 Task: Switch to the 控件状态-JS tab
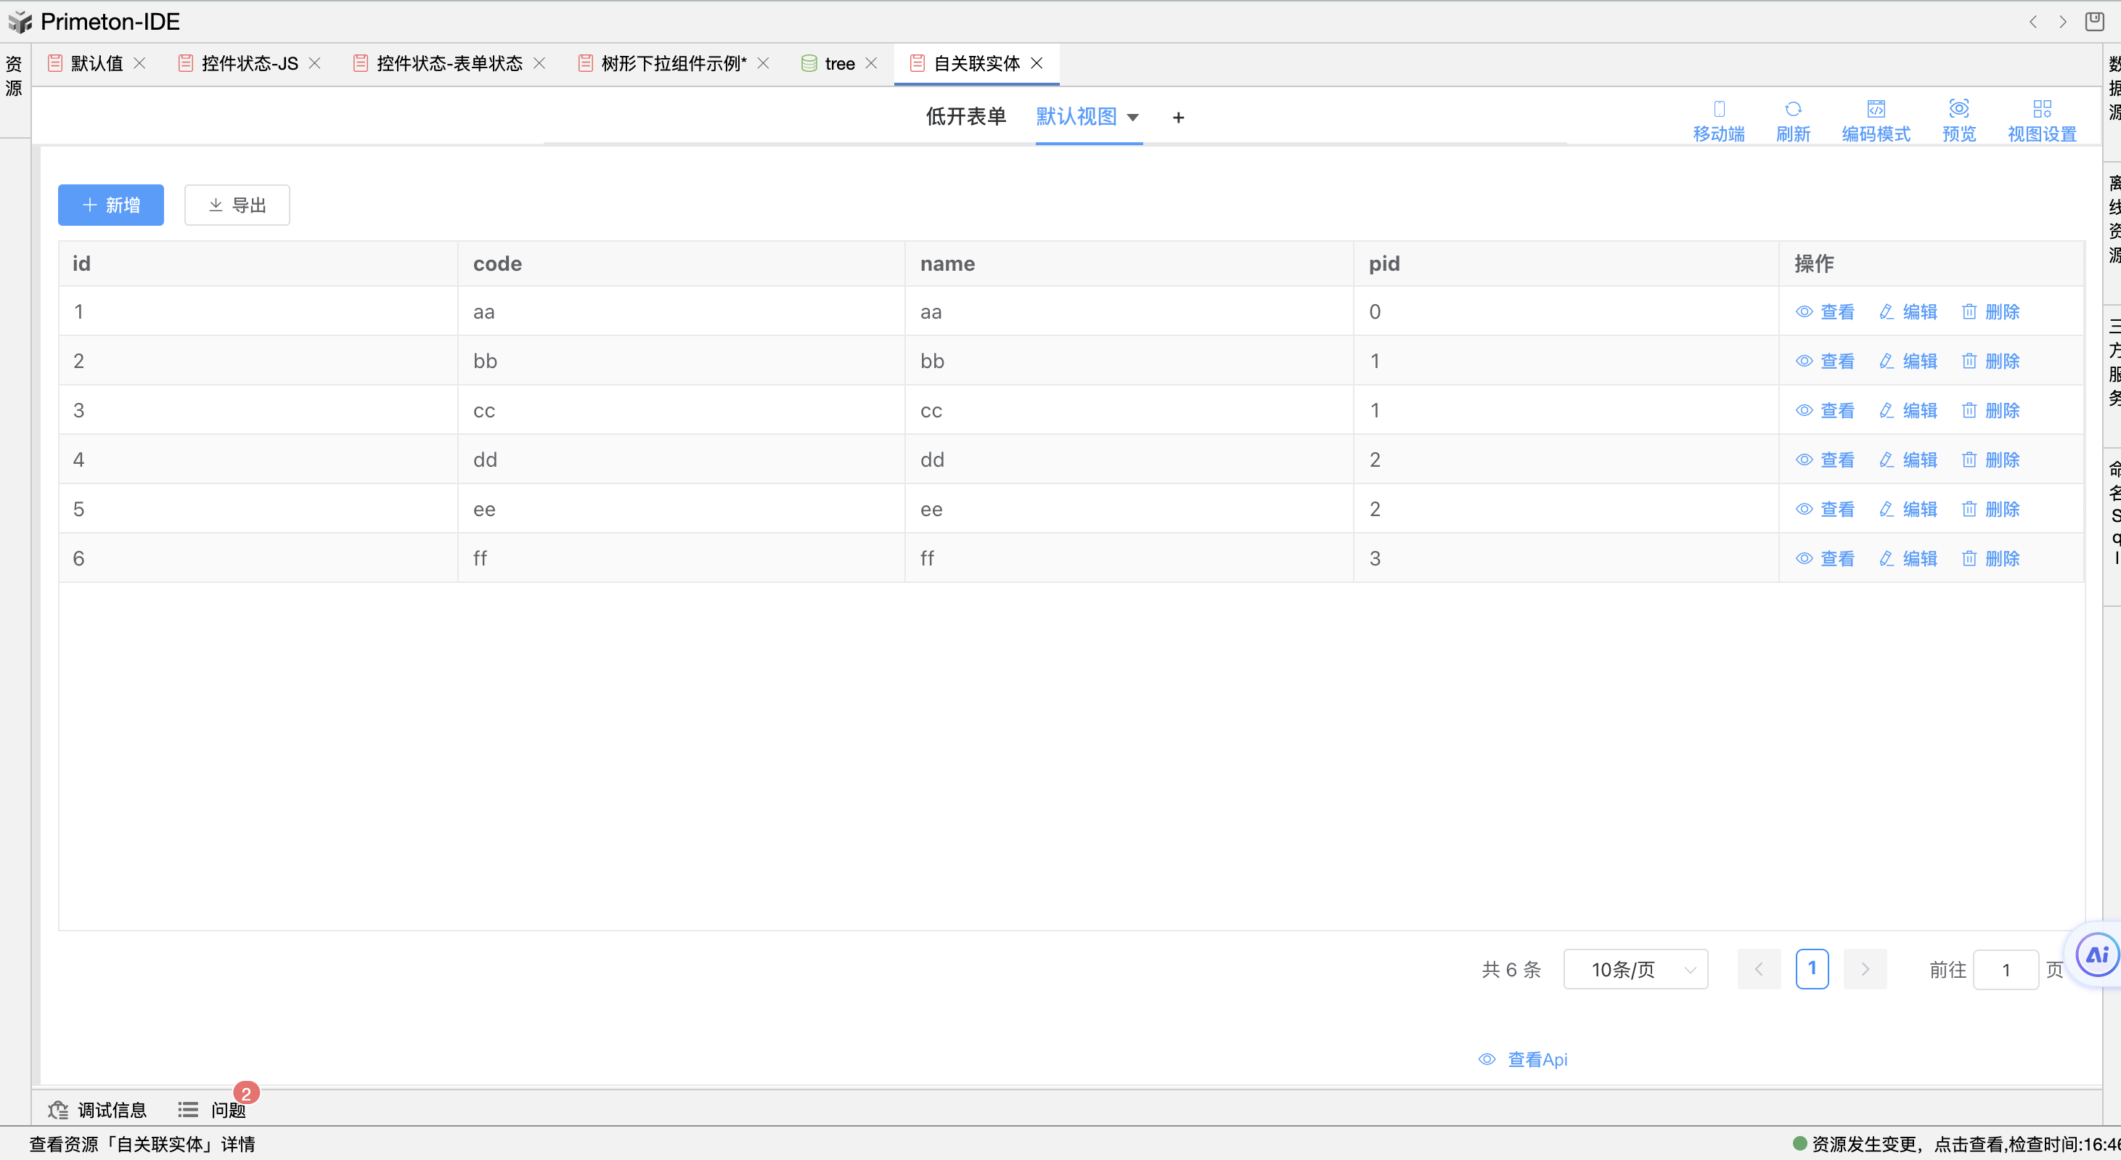[x=250, y=63]
